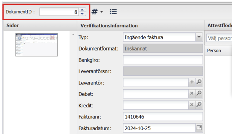Select the scanned page thumbnail in Sidor
The image size is (232, 135).
pos(36,45)
